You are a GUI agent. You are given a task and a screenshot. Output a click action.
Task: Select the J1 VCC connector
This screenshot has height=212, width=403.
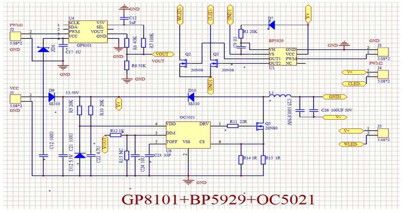click(x=15, y=99)
